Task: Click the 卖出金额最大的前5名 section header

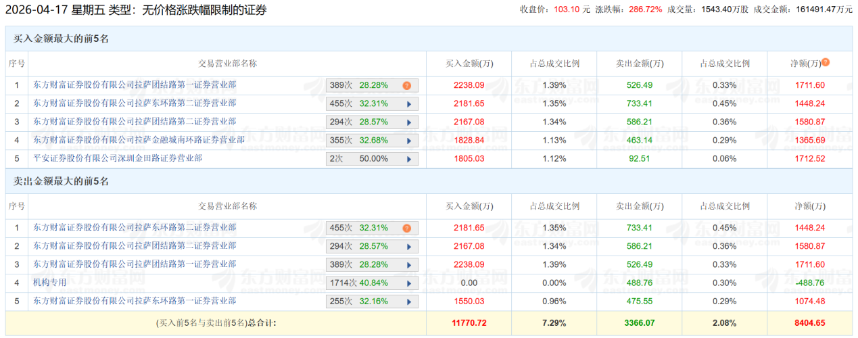Action: click(62, 181)
